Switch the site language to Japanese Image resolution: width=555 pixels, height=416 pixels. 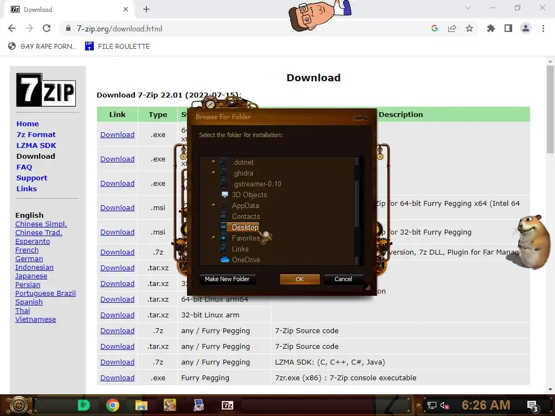pyautogui.click(x=31, y=276)
